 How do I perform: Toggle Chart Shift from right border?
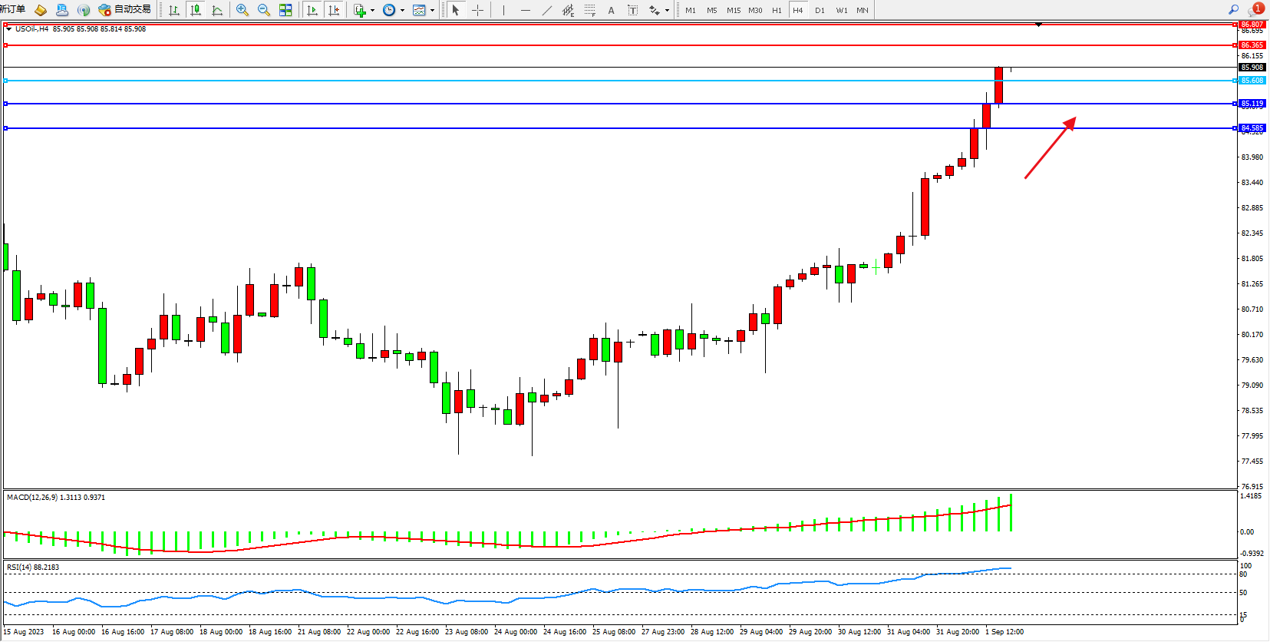tap(334, 10)
